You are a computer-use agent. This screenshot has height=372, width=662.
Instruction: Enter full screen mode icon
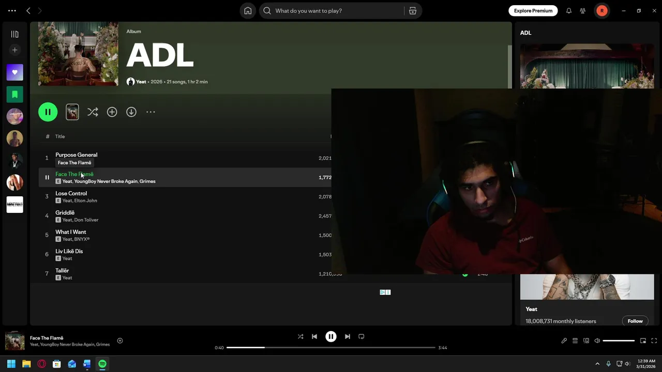point(654,341)
